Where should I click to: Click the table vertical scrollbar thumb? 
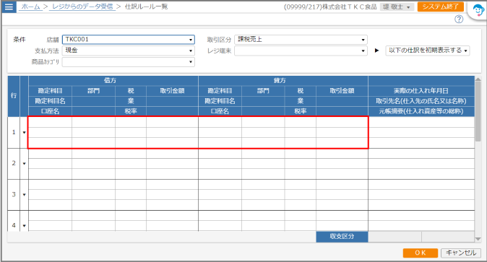pyautogui.click(x=478, y=111)
